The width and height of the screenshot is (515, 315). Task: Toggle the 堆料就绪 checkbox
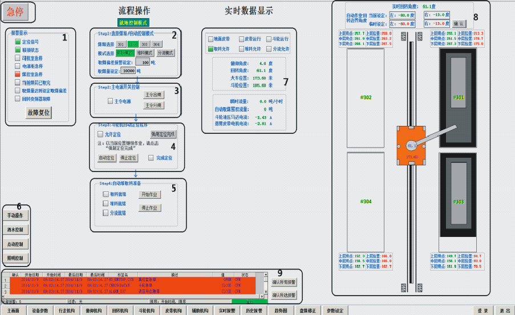click(x=106, y=203)
